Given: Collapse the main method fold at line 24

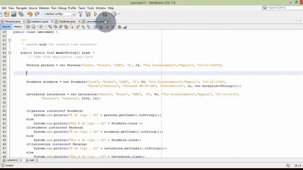Looking at the screenshot, I should coord(9,52).
